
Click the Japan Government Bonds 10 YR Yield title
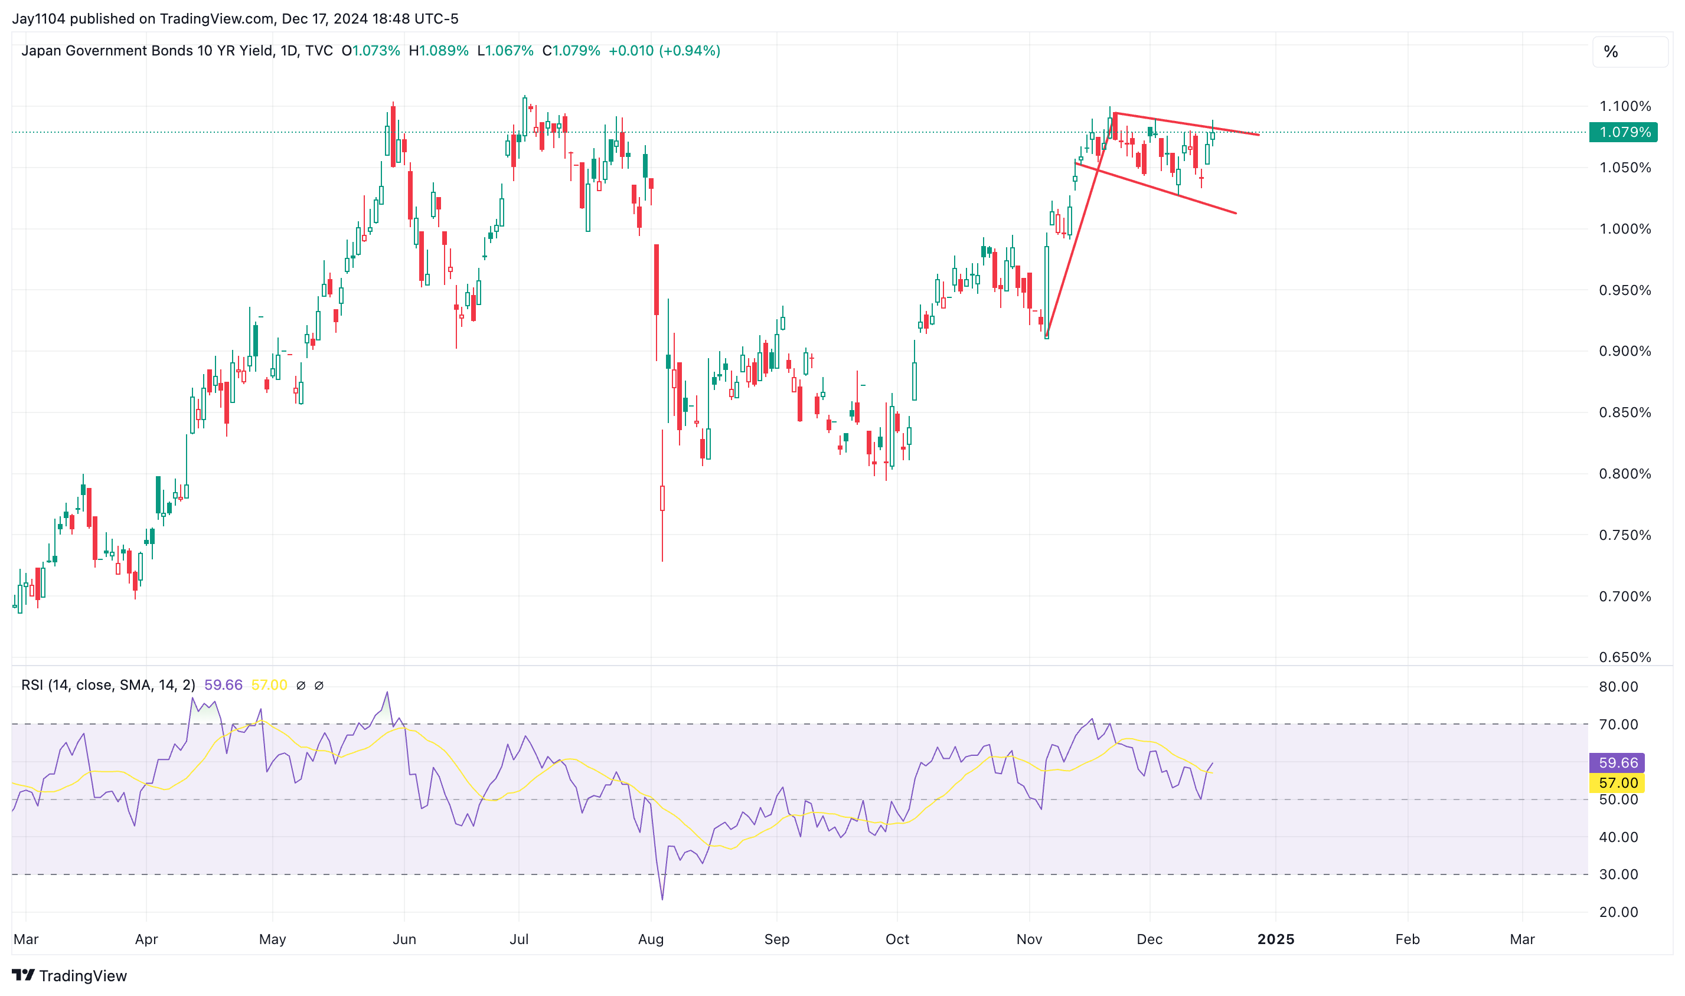146,51
